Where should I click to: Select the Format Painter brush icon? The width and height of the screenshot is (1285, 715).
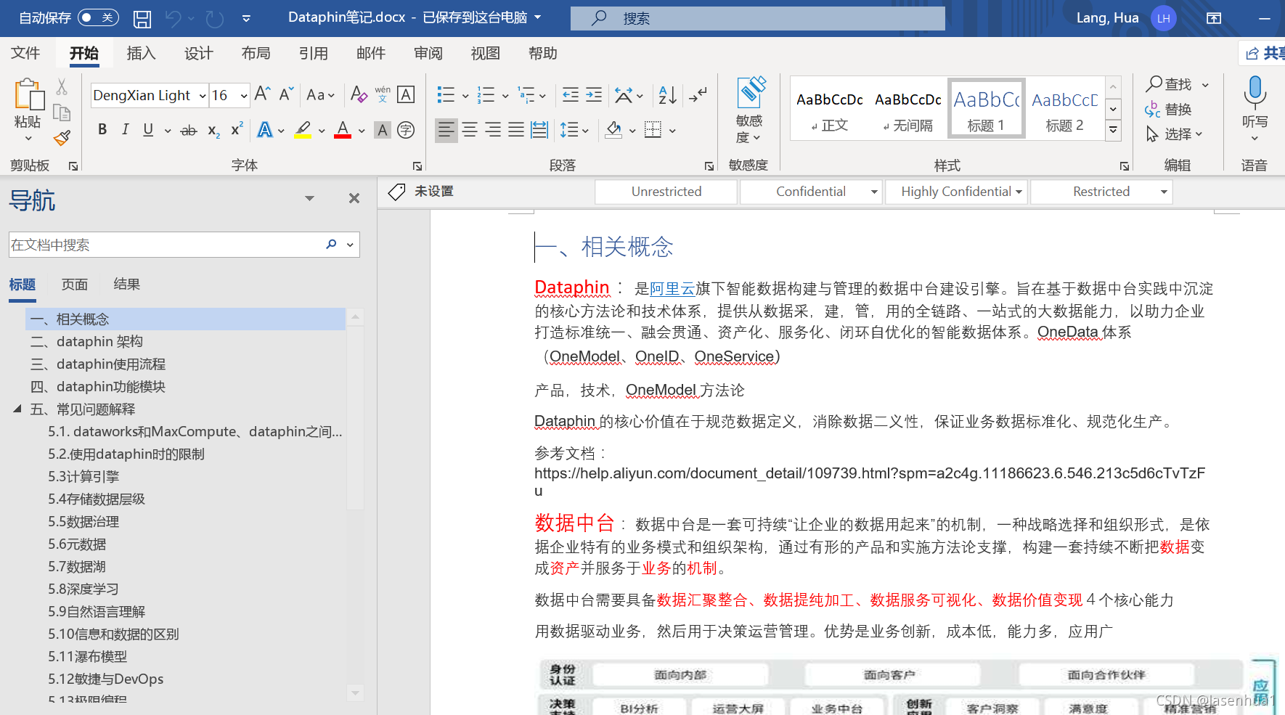(x=62, y=137)
